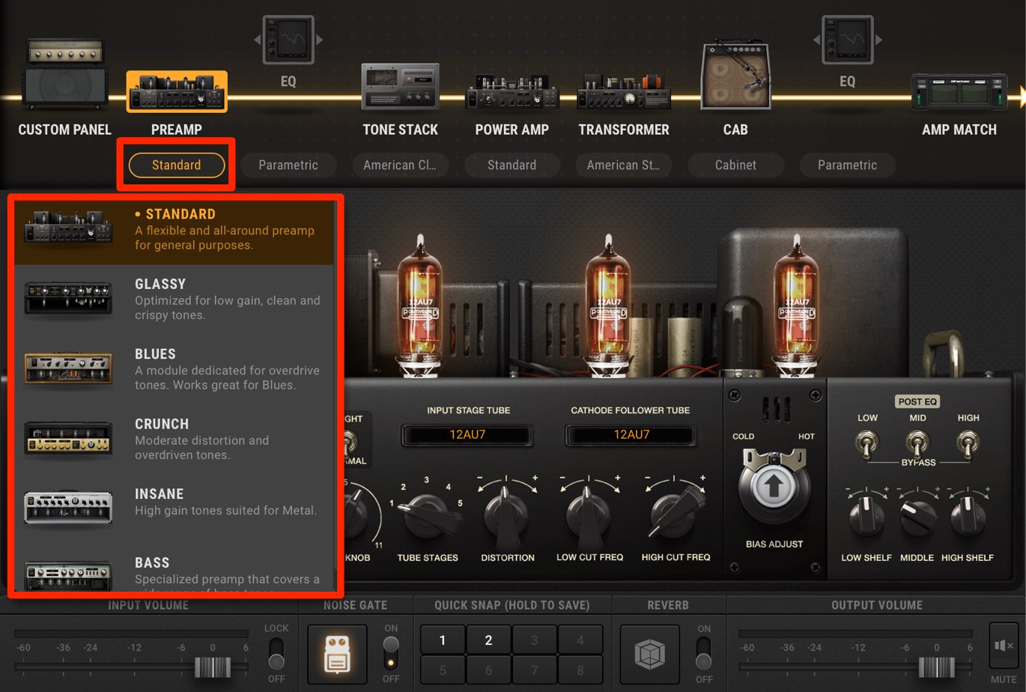Open the Noise Gate pedal icon
Screen dimensions: 1026x692
tap(337, 655)
